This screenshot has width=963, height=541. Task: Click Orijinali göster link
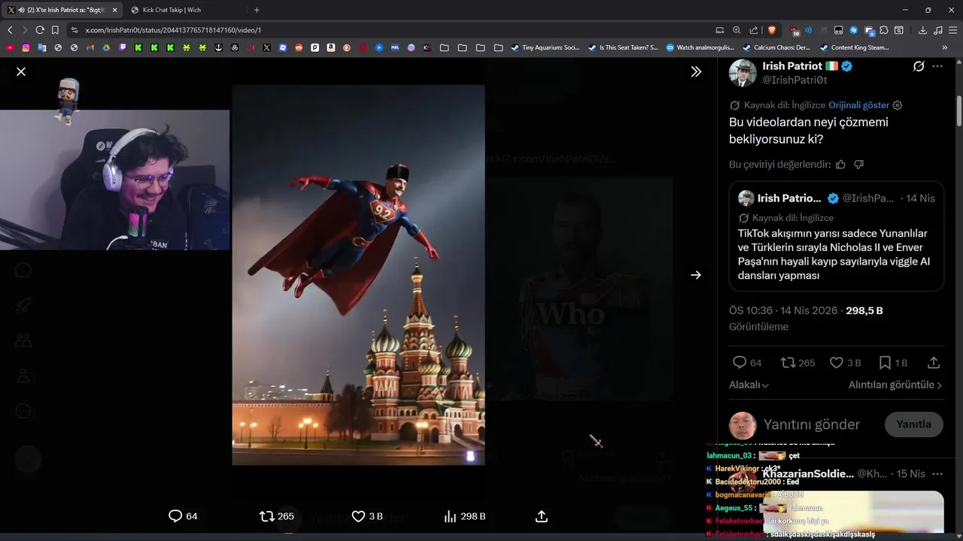(858, 105)
